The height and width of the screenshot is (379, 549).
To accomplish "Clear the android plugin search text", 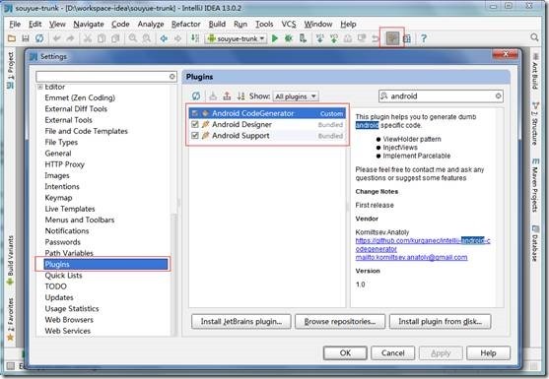I will tap(498, 95).
